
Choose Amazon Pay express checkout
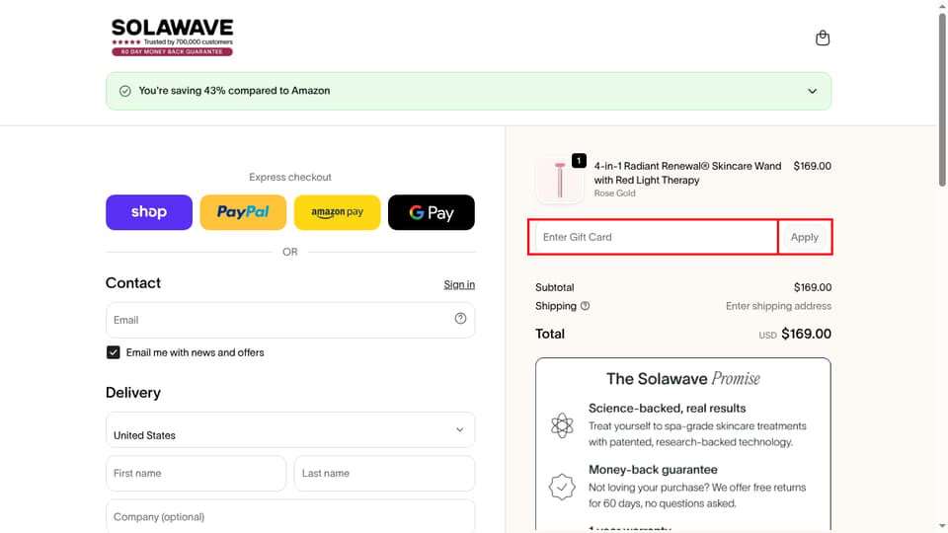[x=338, y=212]
